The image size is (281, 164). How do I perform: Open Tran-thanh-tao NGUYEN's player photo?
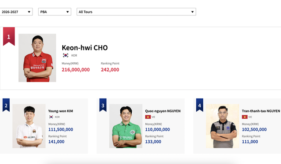(x=223, y=126)
